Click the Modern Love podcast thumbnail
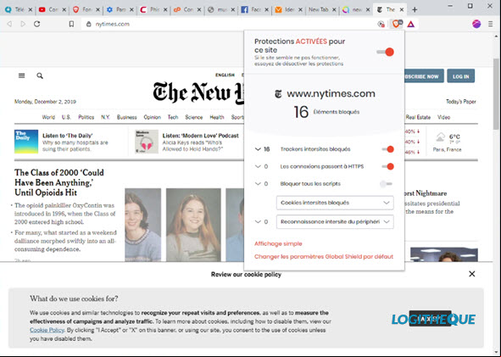Viewport: 501px width, 357px height. click(147, 142)
